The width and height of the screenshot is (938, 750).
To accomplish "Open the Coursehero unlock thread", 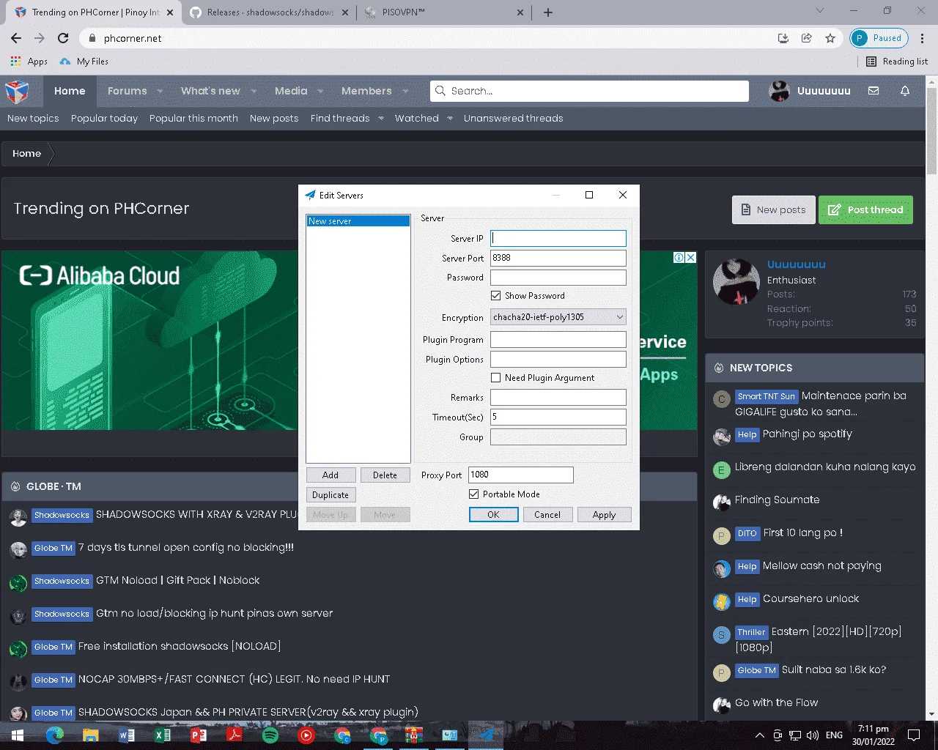I will pos(810,598).
